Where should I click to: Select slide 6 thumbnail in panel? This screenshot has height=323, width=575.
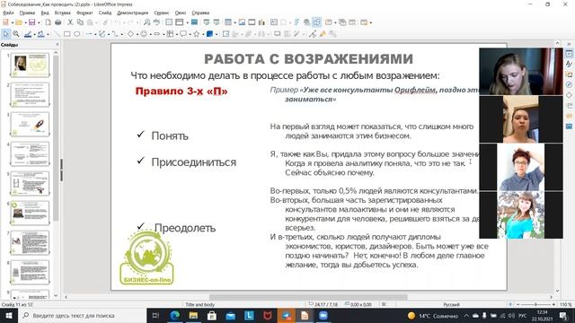[30, 213]
